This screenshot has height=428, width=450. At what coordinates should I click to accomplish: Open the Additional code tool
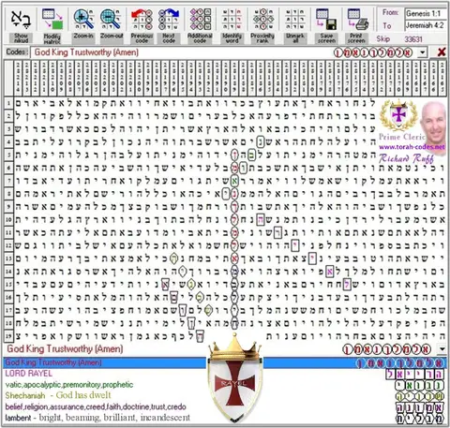coord(200,19)
